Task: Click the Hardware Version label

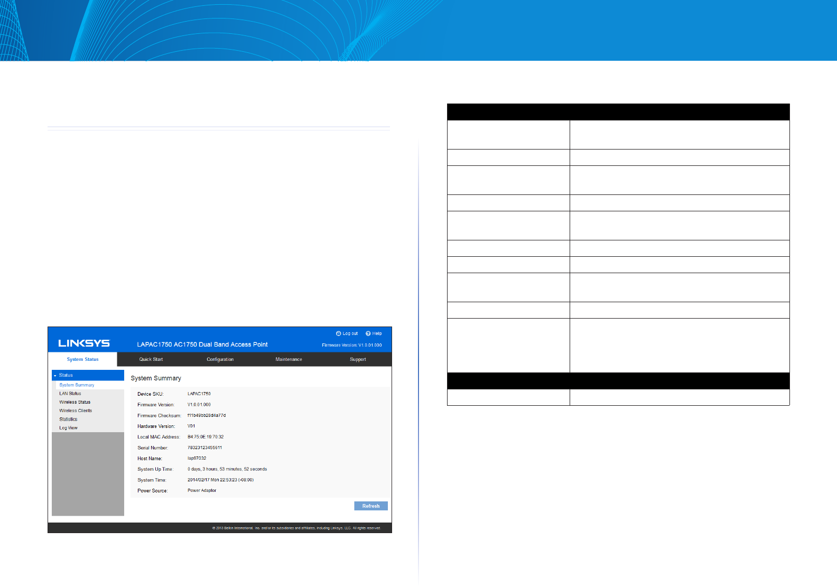Action: coord(156,426)
